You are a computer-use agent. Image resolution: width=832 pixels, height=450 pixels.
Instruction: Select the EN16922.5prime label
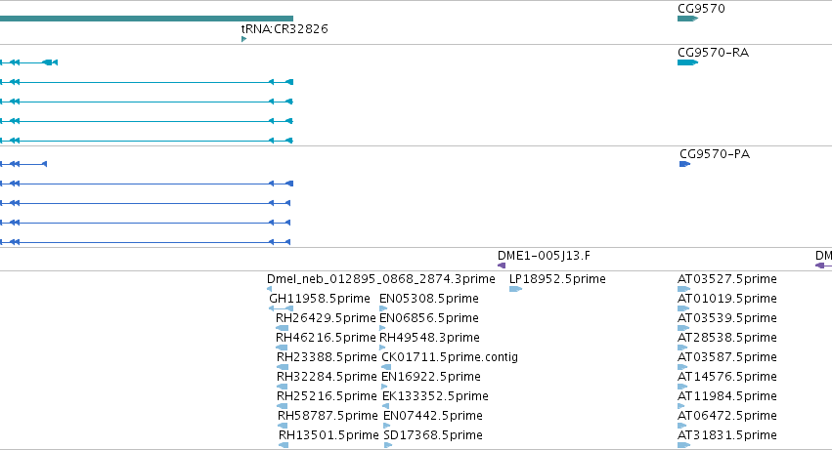tap(431, 377)
